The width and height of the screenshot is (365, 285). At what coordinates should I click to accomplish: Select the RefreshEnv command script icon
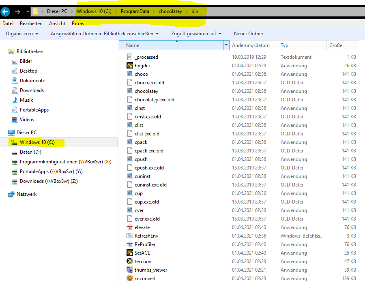(130, 236)
